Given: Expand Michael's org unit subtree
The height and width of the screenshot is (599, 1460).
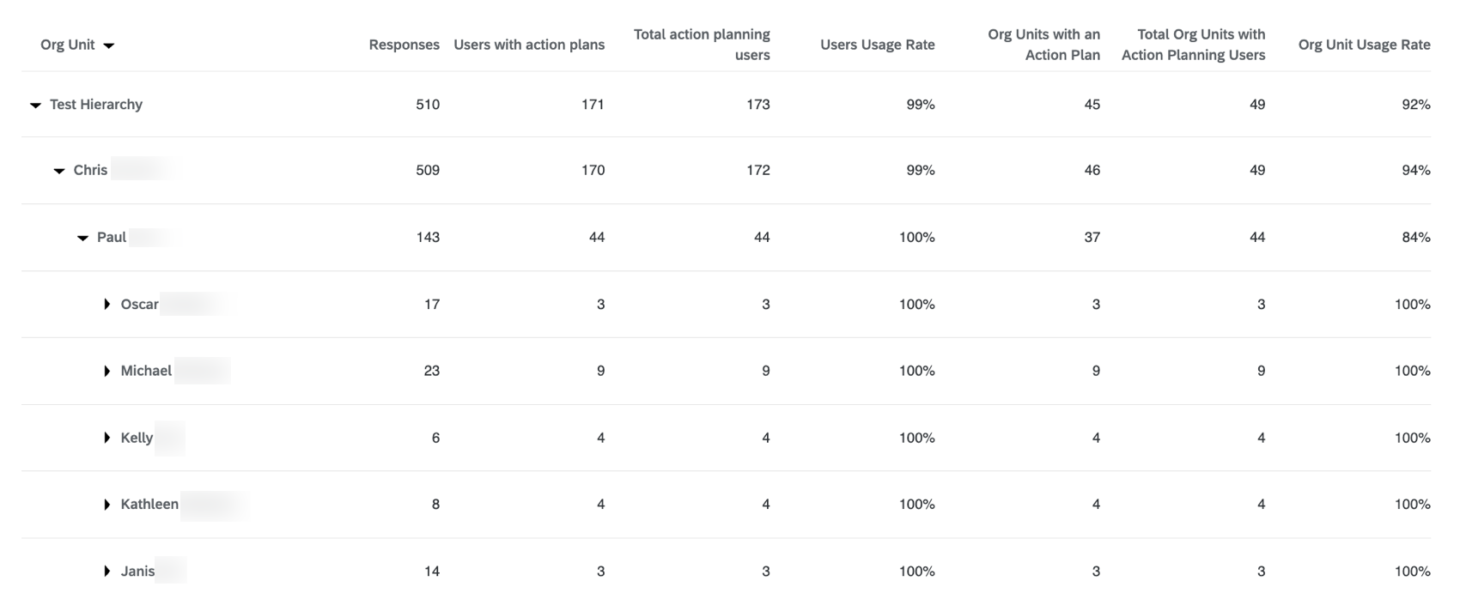Looking at the screenshot, I should coord(107,371).
